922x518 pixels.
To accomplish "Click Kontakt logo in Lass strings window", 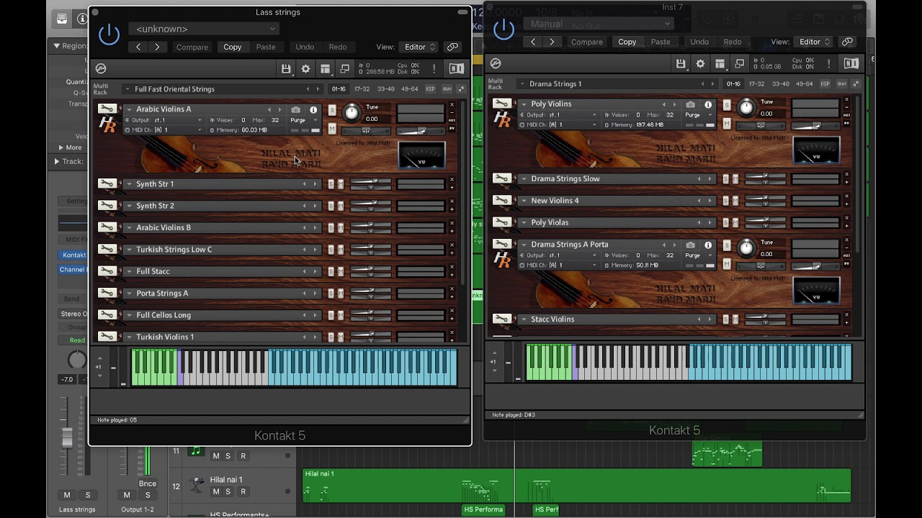I will point(101,69).
